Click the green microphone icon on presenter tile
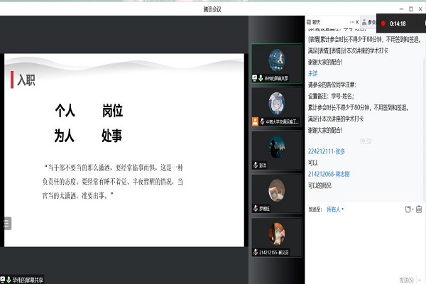 point(261,77)
